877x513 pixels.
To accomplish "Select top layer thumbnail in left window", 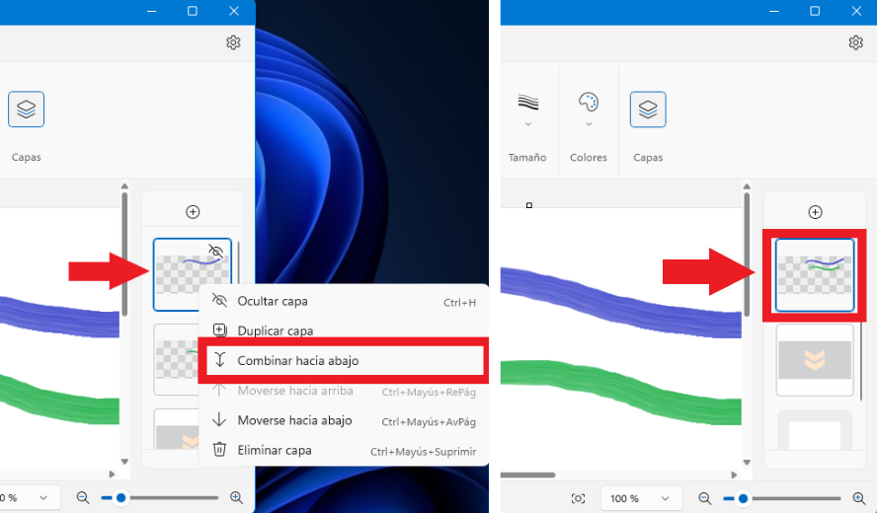I will 192,274.
